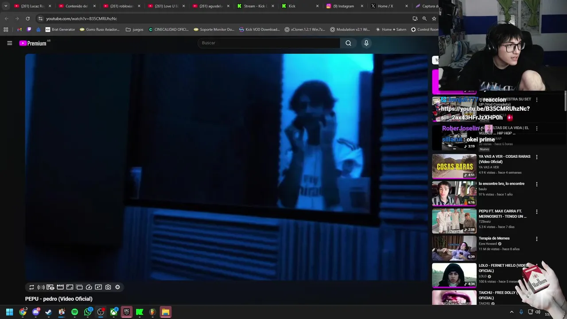567x319 pixels.
Task: Open the Gmail bookmark
Action: (x=19, y=30)
